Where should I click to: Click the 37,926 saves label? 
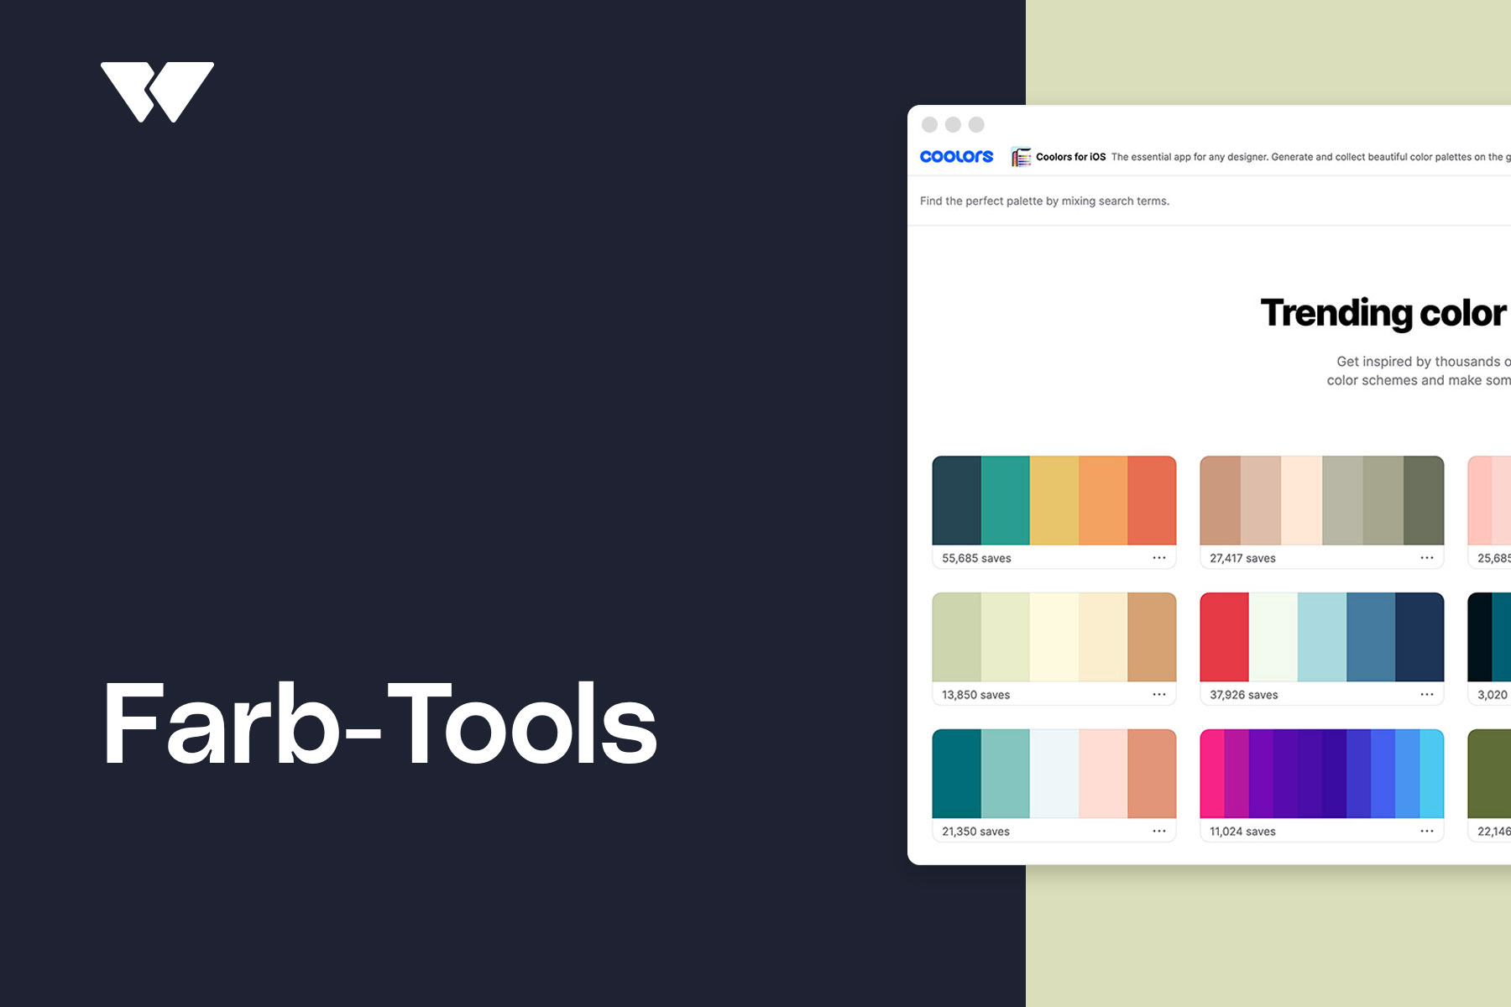1244,695
